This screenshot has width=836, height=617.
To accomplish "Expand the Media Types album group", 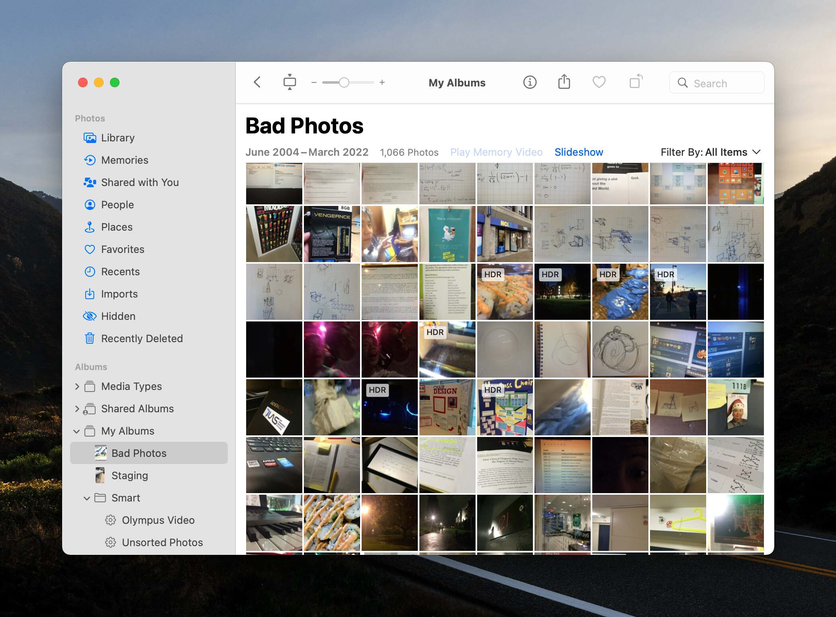I will click(x=77, y=387).
